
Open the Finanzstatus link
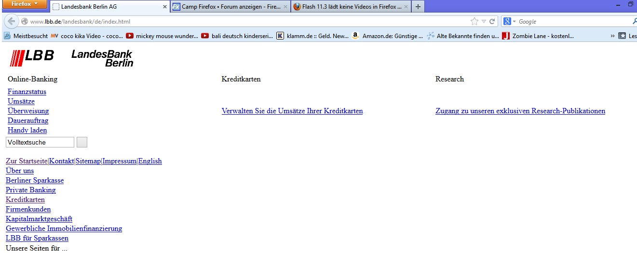27,92
